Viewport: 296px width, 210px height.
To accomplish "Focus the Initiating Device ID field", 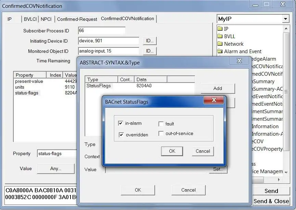I will tap(108, 41).
